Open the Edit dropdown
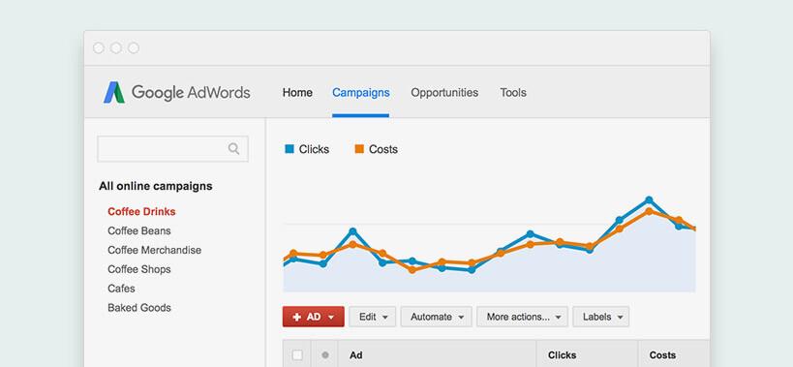 373,317
